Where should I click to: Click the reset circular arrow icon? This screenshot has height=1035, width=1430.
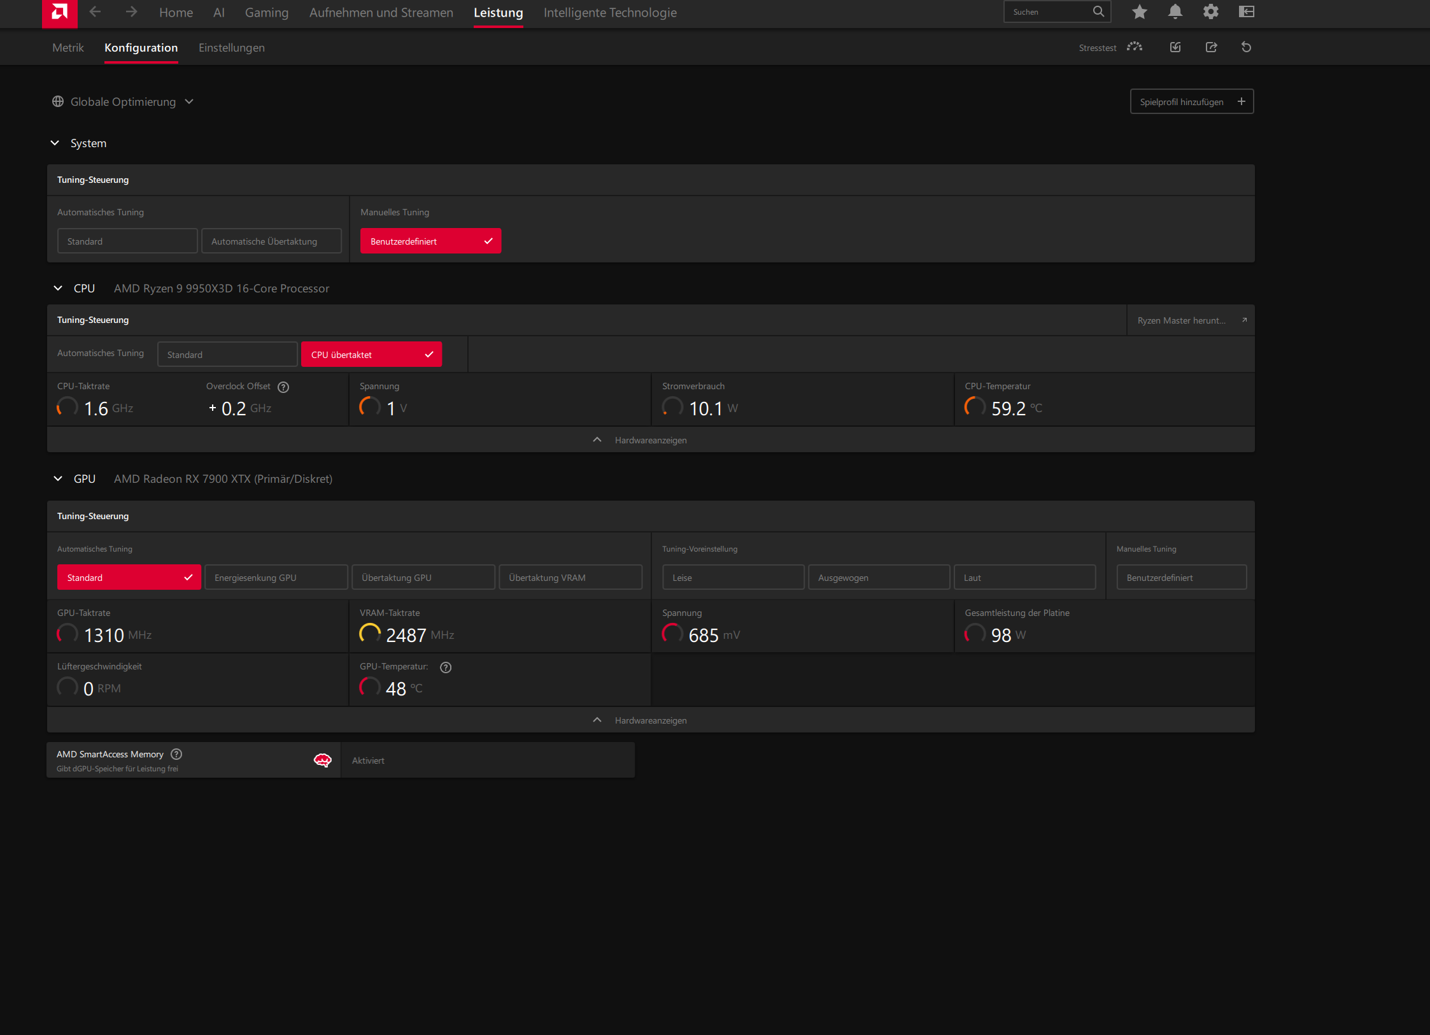[x=1247, y=47]
